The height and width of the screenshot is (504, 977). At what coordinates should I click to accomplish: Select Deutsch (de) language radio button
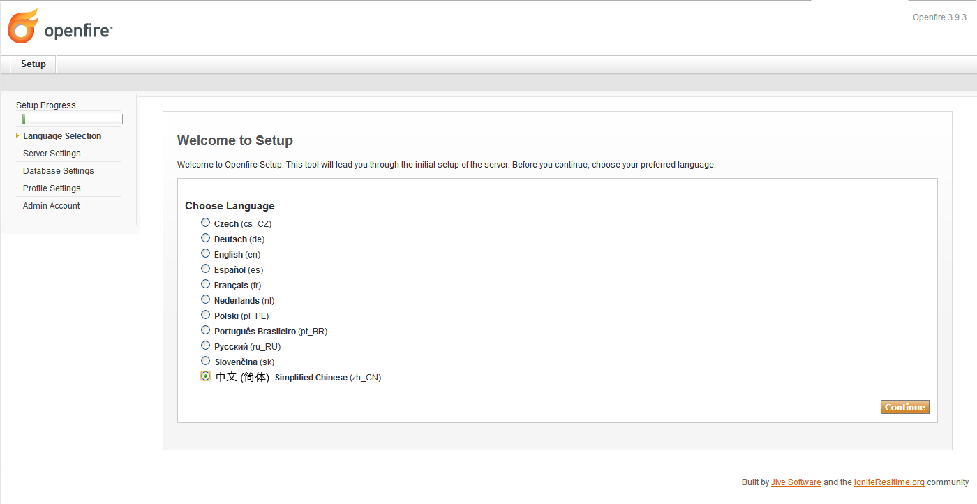click(205, 238)
